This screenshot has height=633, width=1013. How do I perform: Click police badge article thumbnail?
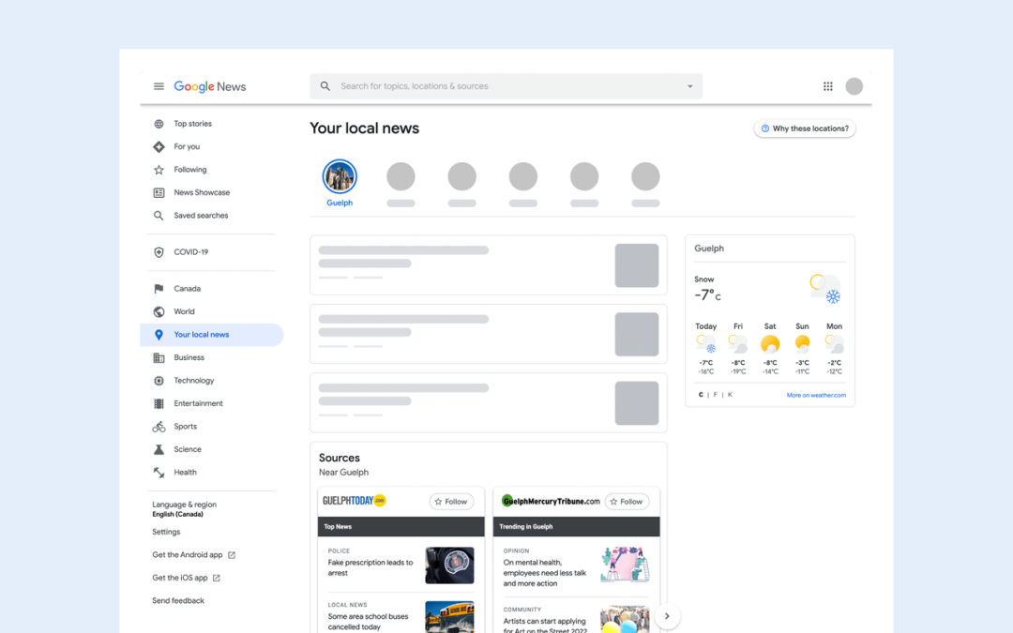(x=449, y=565)
